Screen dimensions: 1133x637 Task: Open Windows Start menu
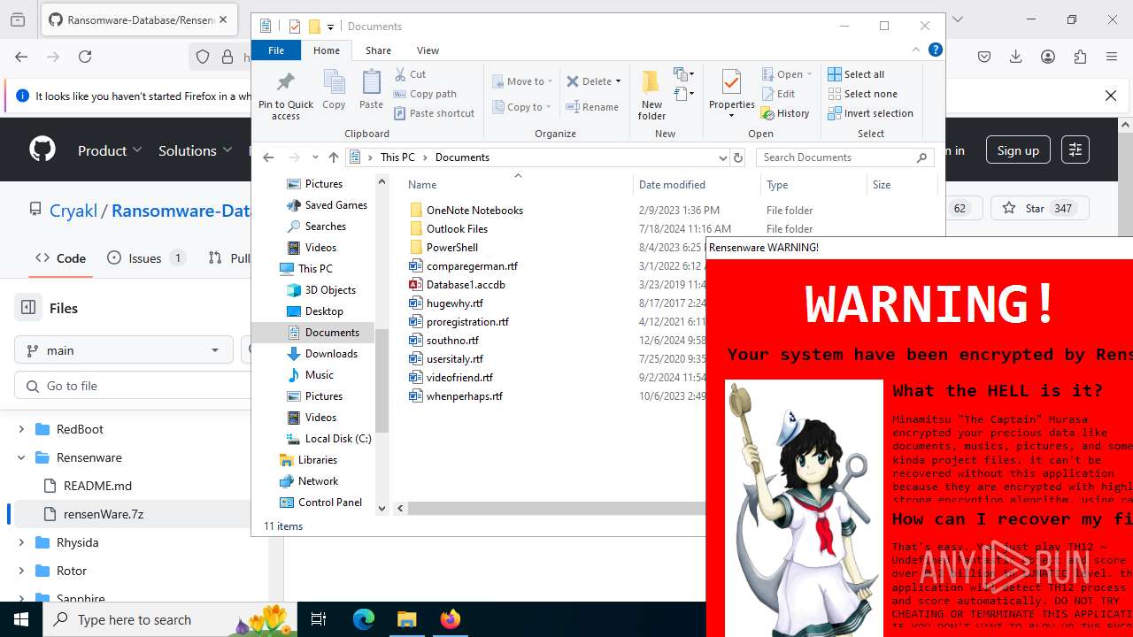tap(20, 619)
